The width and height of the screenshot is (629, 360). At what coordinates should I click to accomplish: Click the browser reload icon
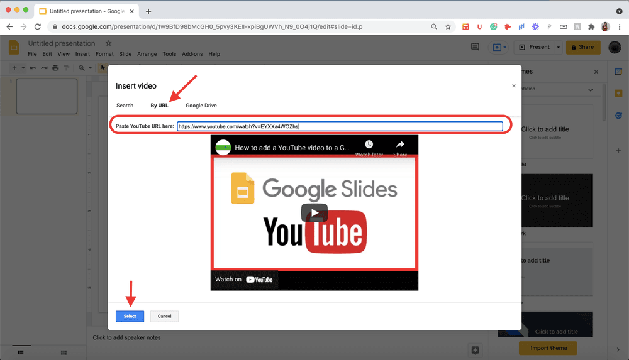(x=38, y=26)
